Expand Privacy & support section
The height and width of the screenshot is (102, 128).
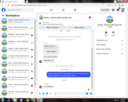point(110,54)
